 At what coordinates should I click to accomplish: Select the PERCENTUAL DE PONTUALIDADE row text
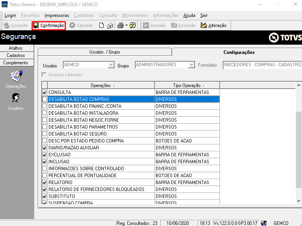click(82, 176)
